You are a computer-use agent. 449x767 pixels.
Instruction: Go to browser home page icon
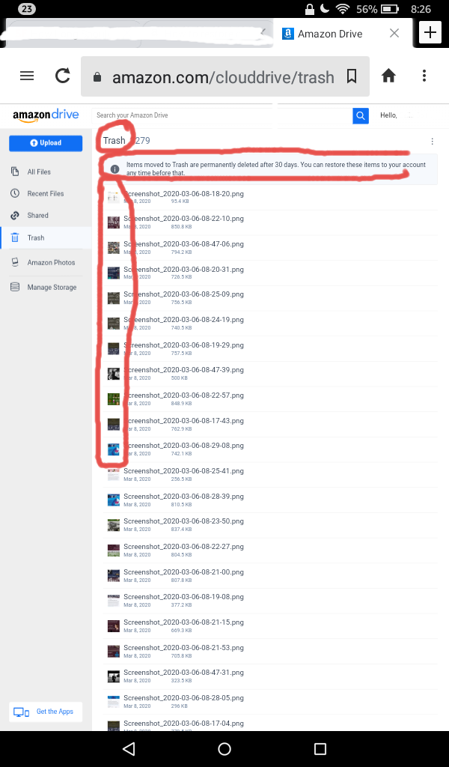388,76
